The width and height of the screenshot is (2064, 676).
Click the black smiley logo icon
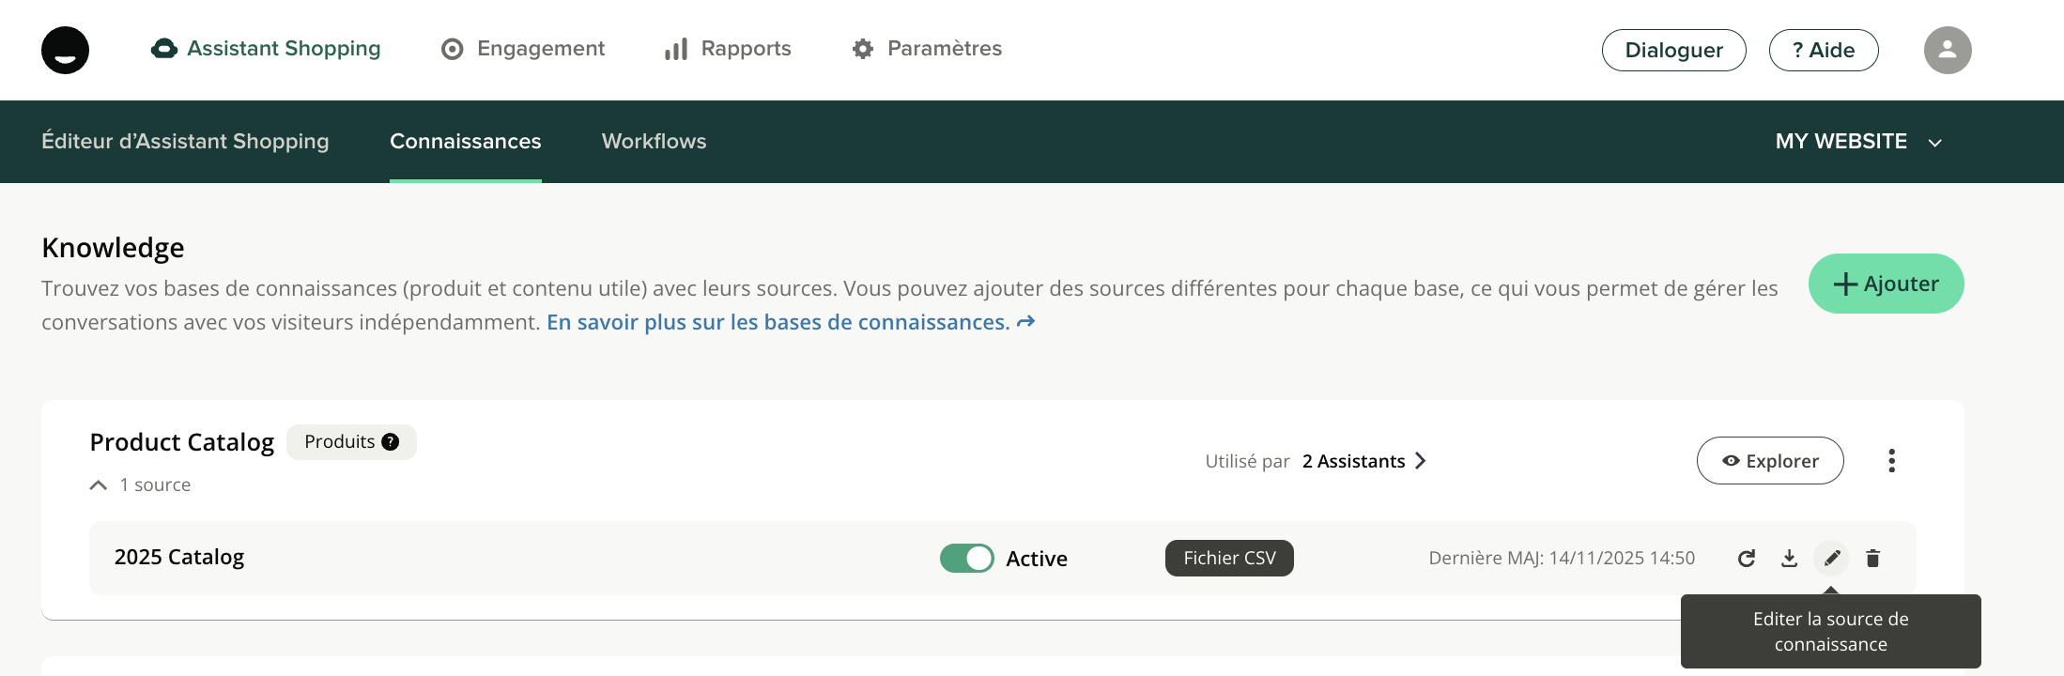[x=65, y=50]
